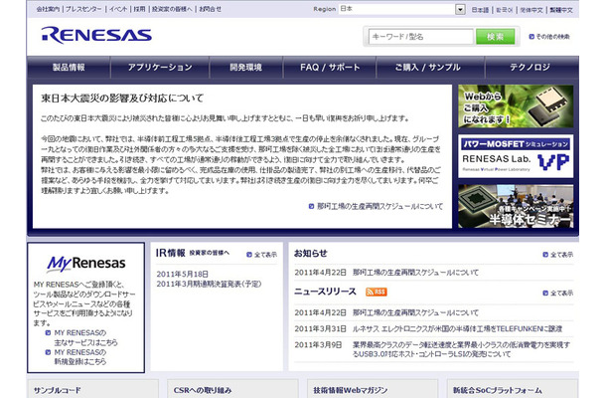Click arrow icon beside その他の検索
The width and height of the screenshot is (606, 398).
(x=531, y=37)
